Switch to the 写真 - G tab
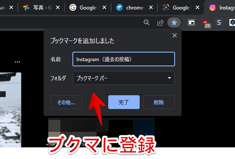 (x=41, y=7)
